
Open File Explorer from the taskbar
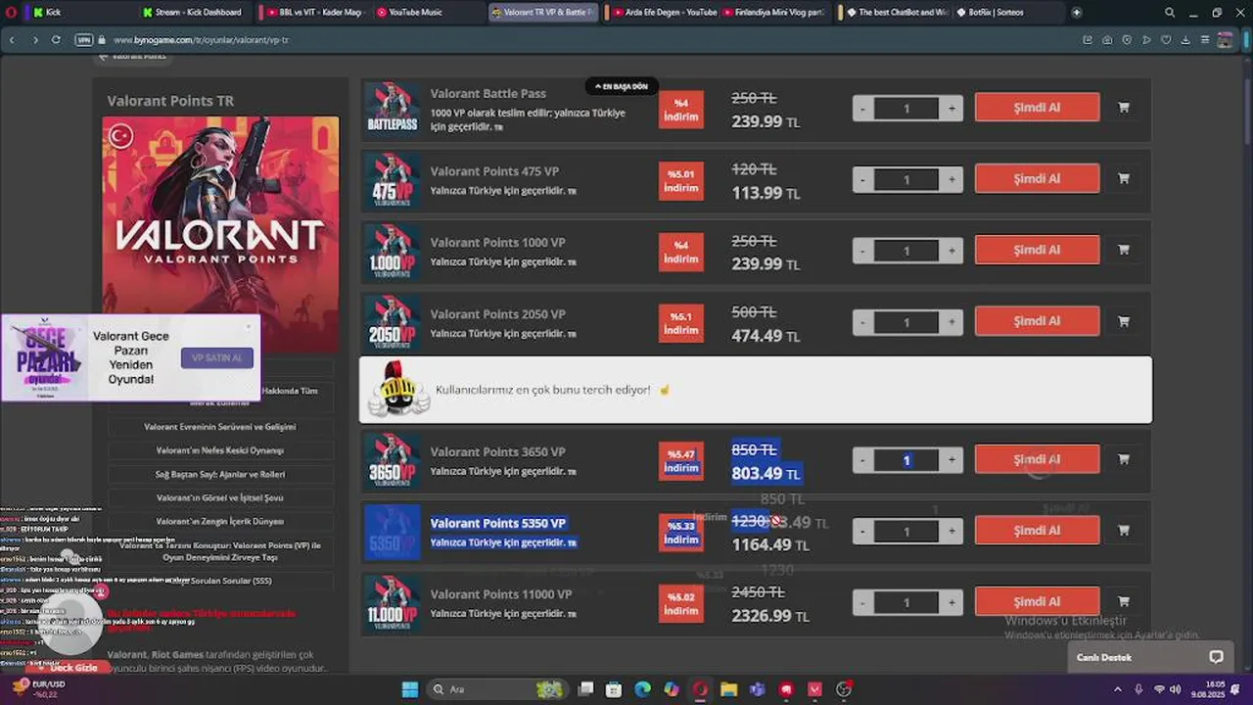729,689
